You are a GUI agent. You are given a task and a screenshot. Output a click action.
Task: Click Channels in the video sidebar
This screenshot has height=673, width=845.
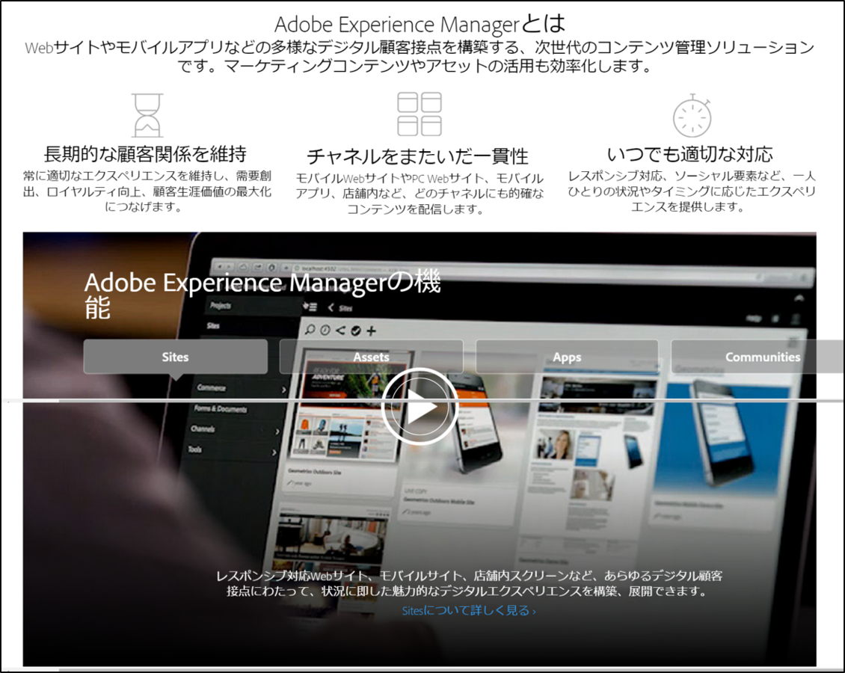point(203,429)
